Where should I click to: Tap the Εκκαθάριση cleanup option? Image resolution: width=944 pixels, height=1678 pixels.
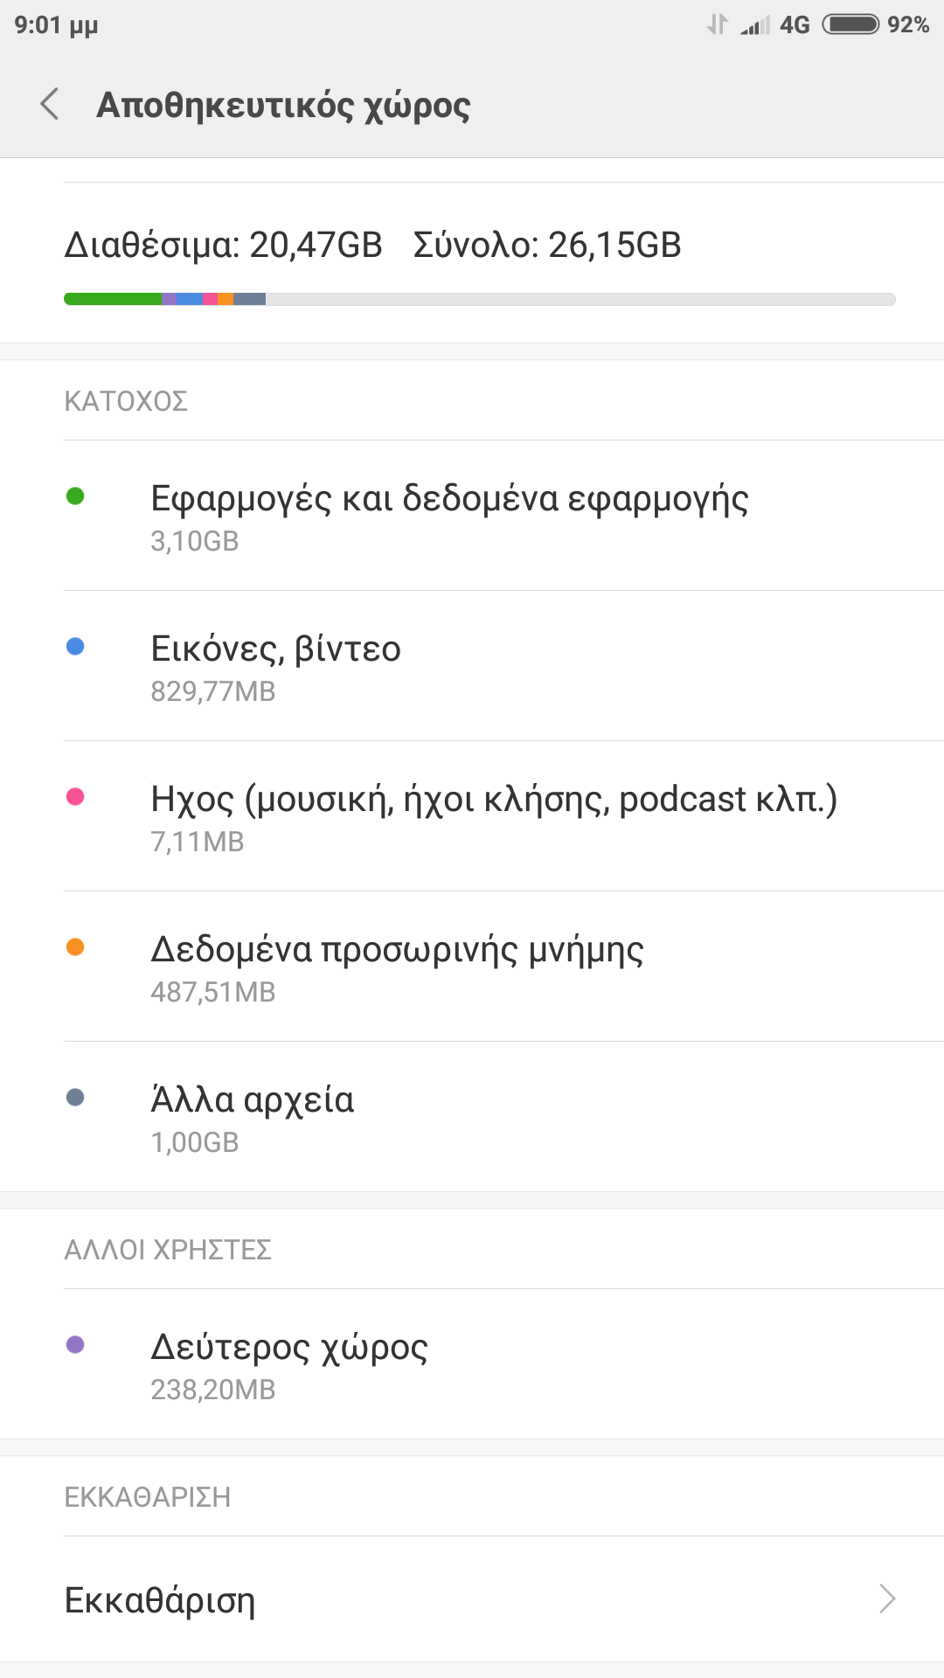click(160, 1600)
